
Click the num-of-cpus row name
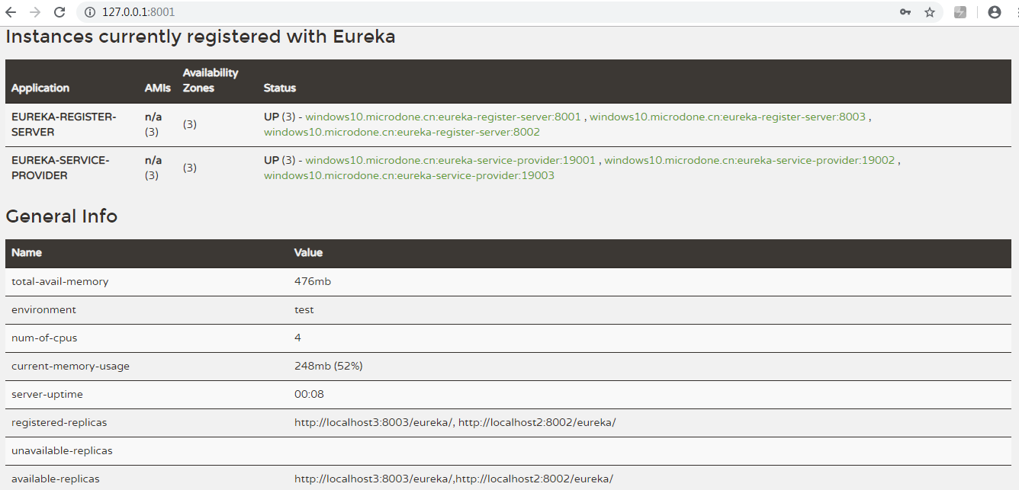[x=44, y=338]
